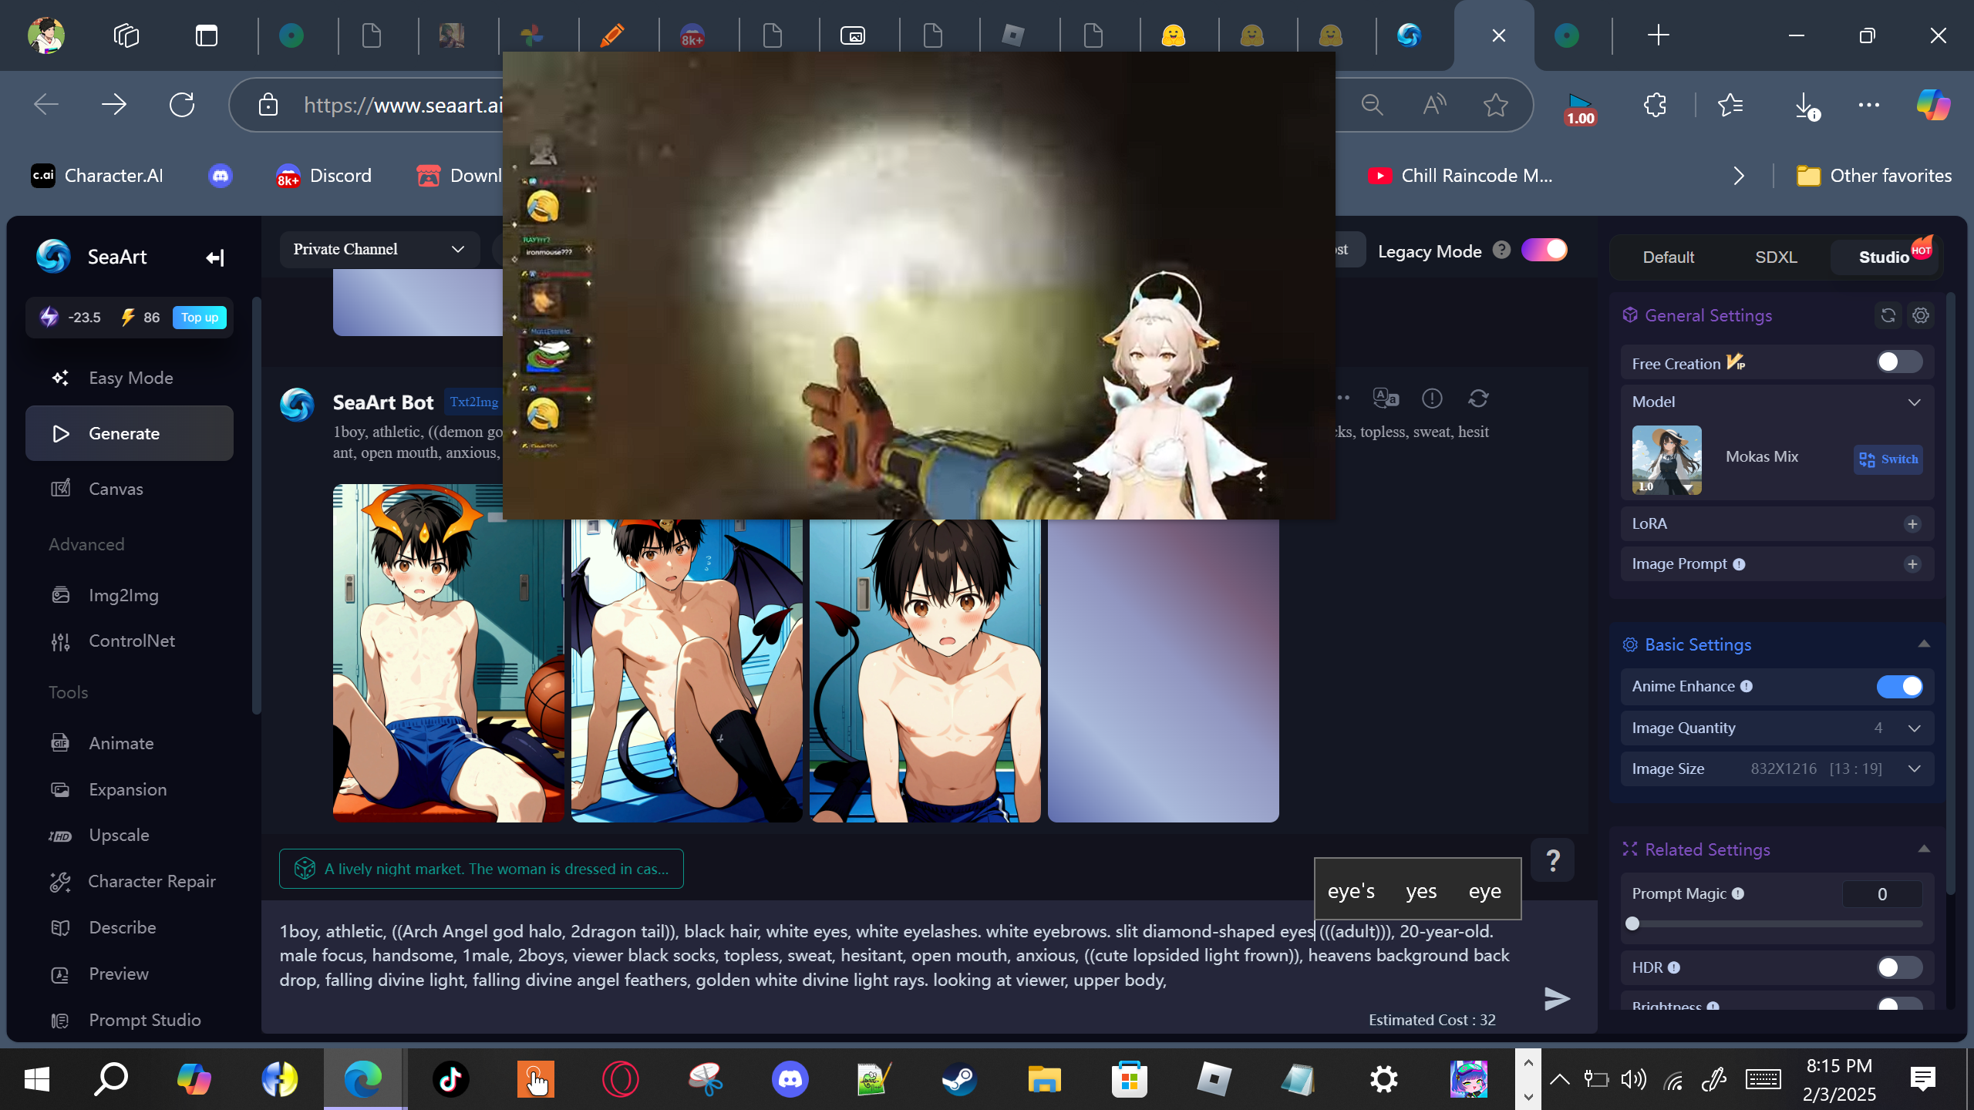Open Steam from the taskbar
1974x1110 pixels.
[959, 1079]
